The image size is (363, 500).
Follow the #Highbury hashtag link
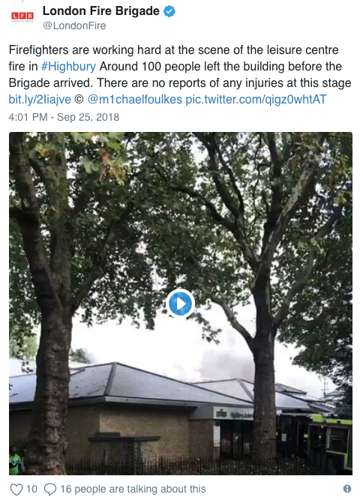(x=68, y=67)
